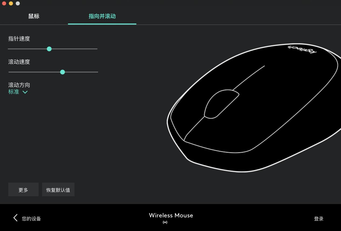The image size is (341, 231).
Task: Minimize the window with the yellow button
Action: point(11,3)
